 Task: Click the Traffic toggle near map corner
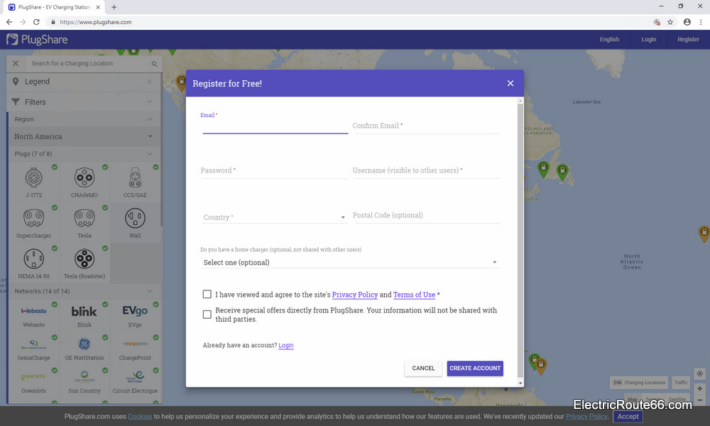(x=681, y=382)
